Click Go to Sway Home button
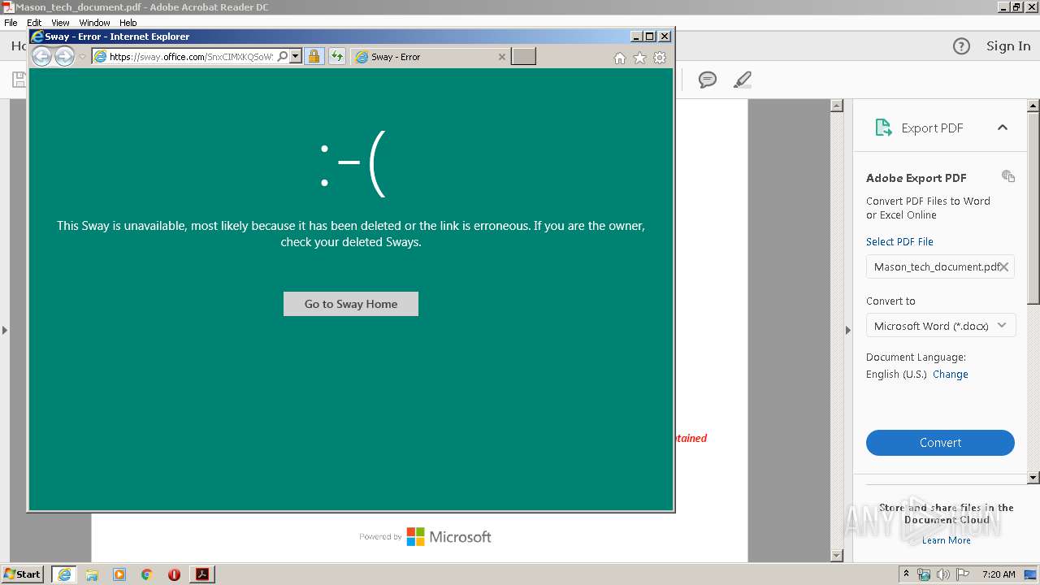 (351, 304)
